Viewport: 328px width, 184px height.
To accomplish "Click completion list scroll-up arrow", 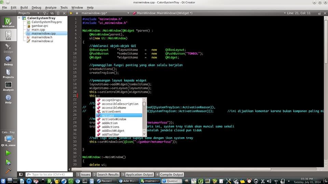I will click(x=144, y=100).
